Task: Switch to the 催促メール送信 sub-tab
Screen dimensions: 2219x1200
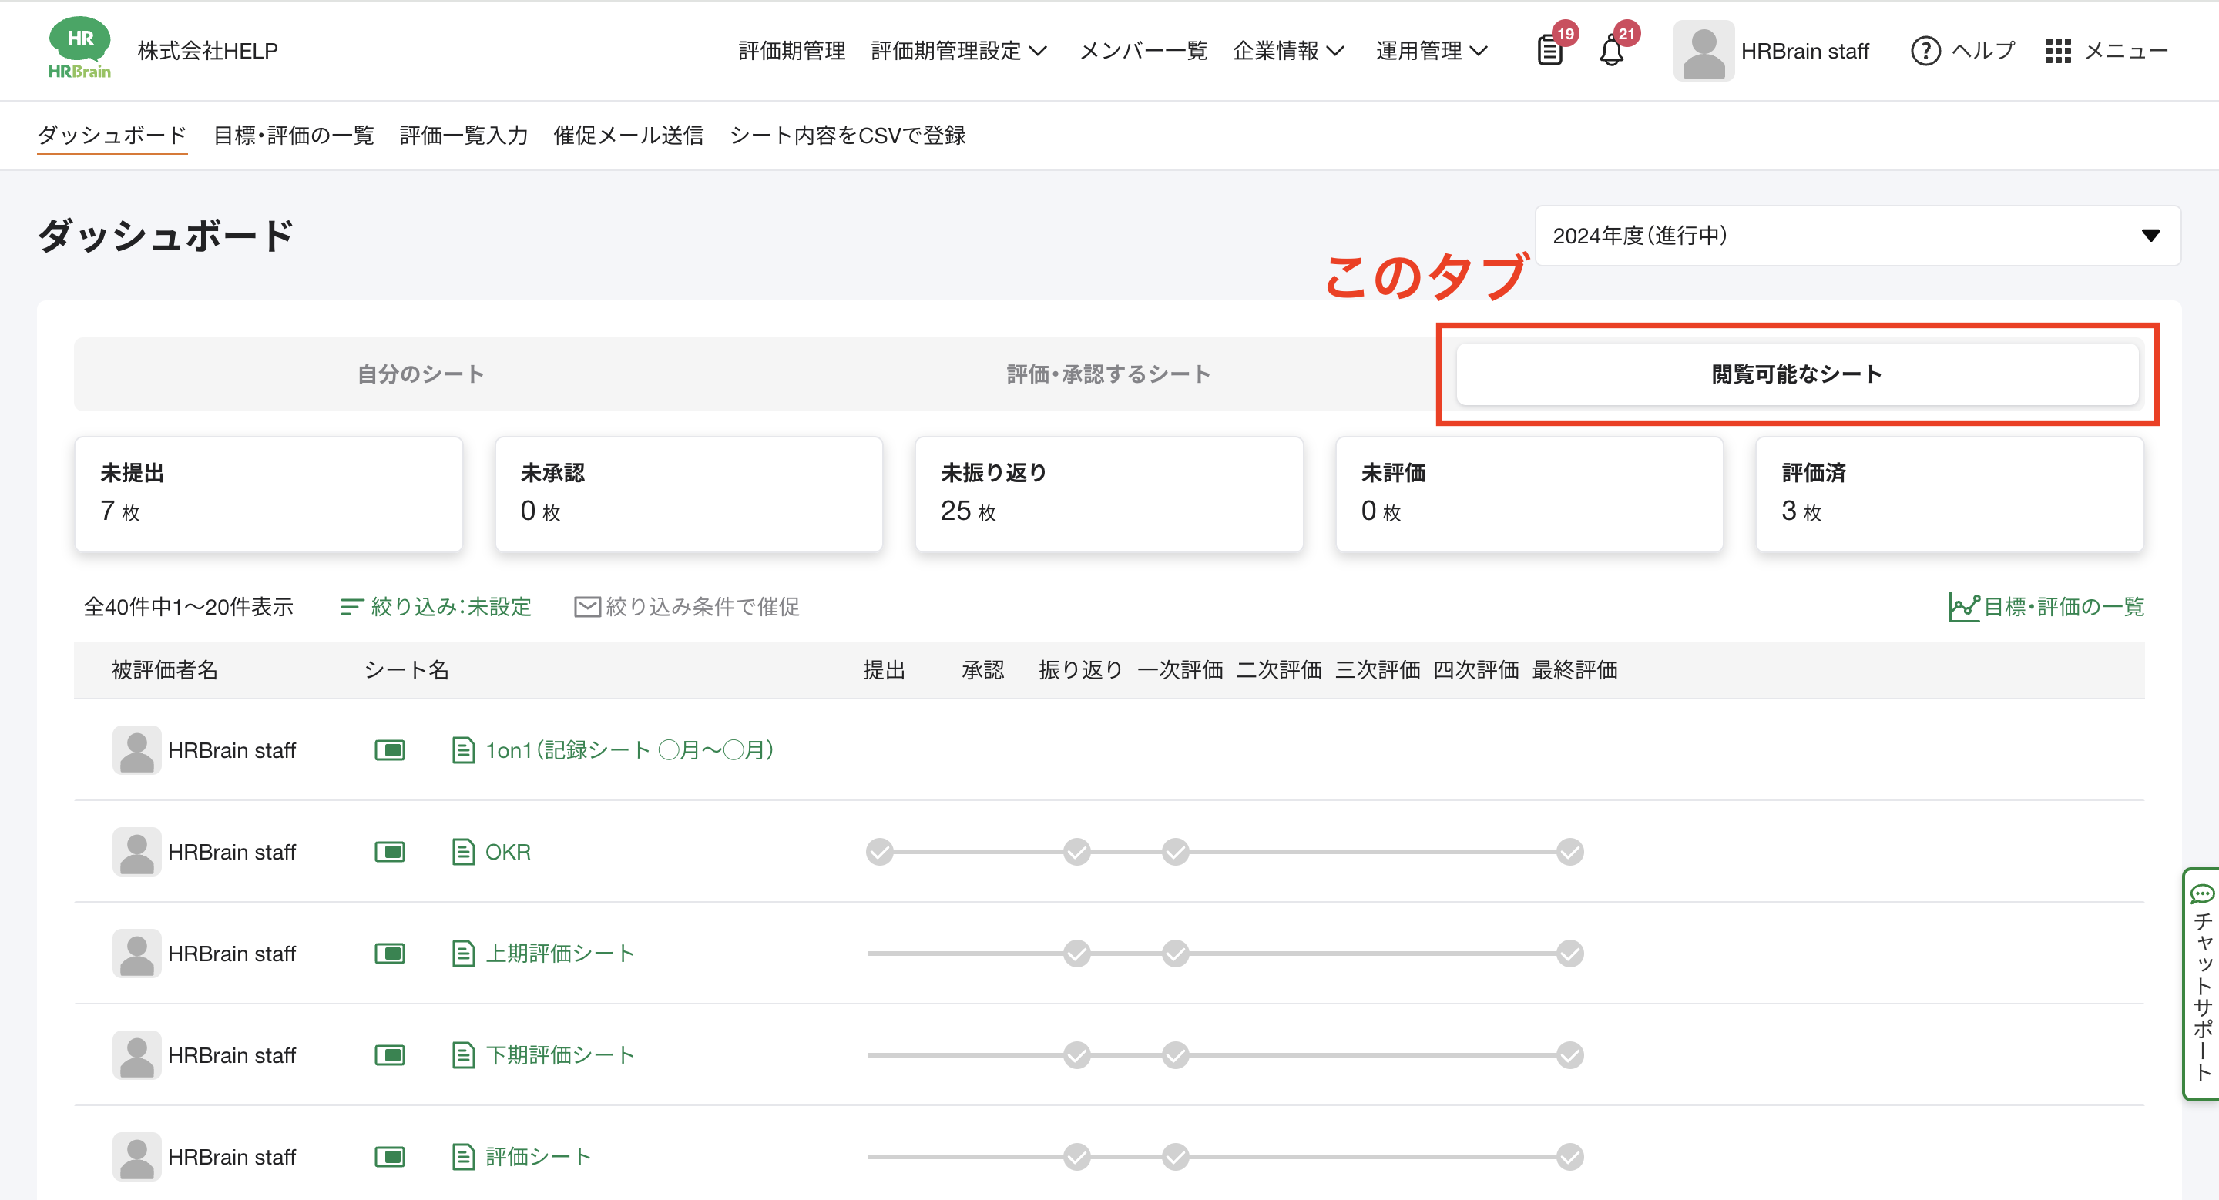Action: click(629, 135)
